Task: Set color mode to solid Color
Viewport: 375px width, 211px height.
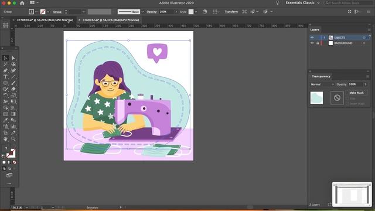Action: click(x=4, y=162)
